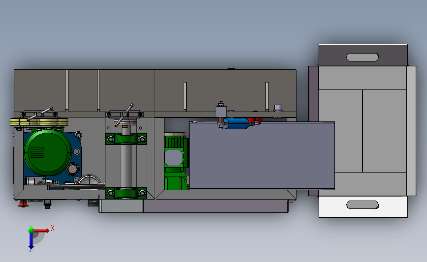
Task: Select the blue Z axis label
Action: pos(31,250)
